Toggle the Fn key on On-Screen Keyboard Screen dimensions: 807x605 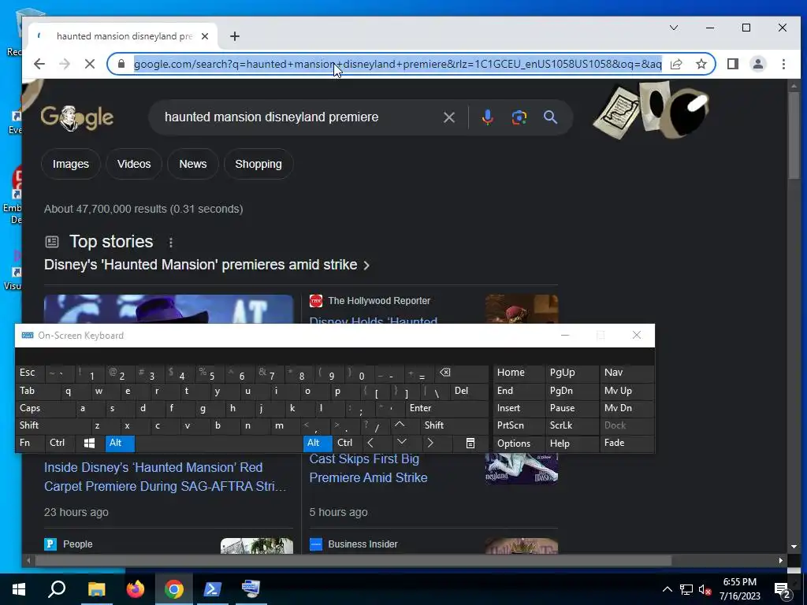coord(30,443)
